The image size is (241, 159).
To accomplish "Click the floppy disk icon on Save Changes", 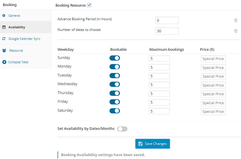I will click(x=140, y=144).
